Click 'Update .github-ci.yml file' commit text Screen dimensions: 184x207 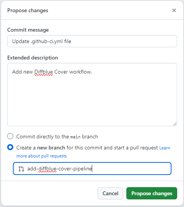(x=42, y=41)
